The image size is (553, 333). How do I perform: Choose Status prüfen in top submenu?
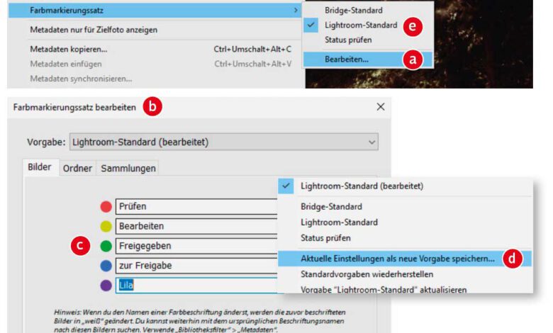coord(348,40)
